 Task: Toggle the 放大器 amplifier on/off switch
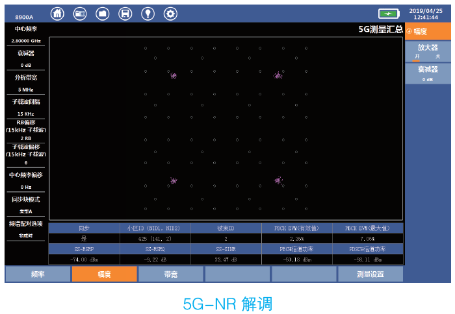click(x=428, y=52)
